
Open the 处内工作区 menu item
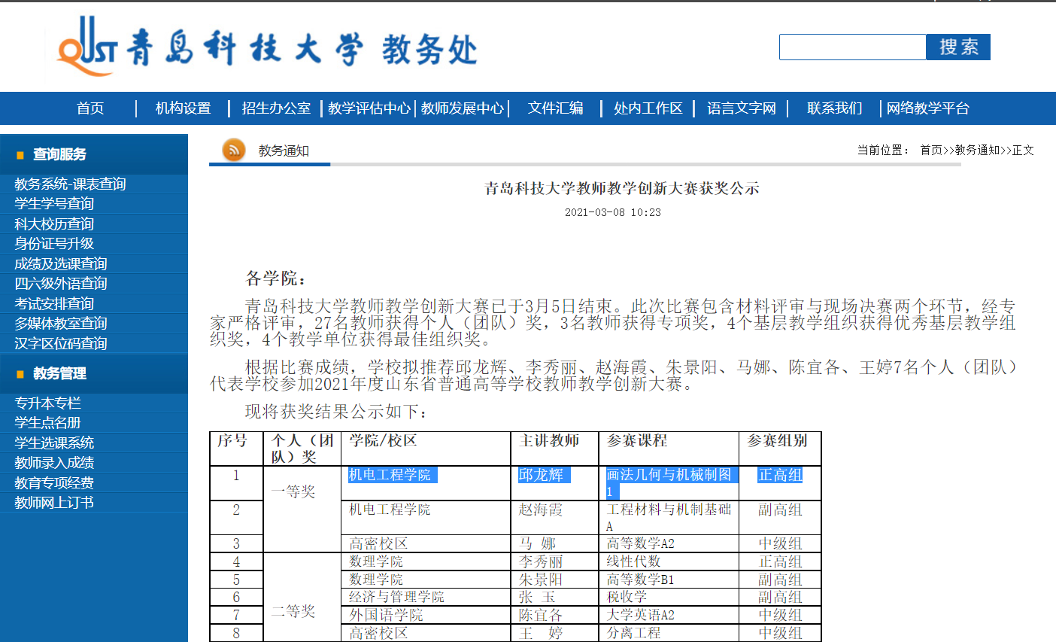coord(648,108)
